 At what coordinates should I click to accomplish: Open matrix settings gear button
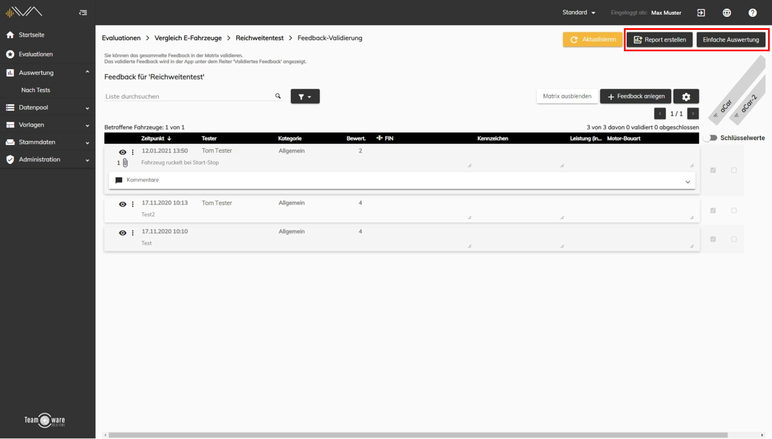[x=686, y=96]
